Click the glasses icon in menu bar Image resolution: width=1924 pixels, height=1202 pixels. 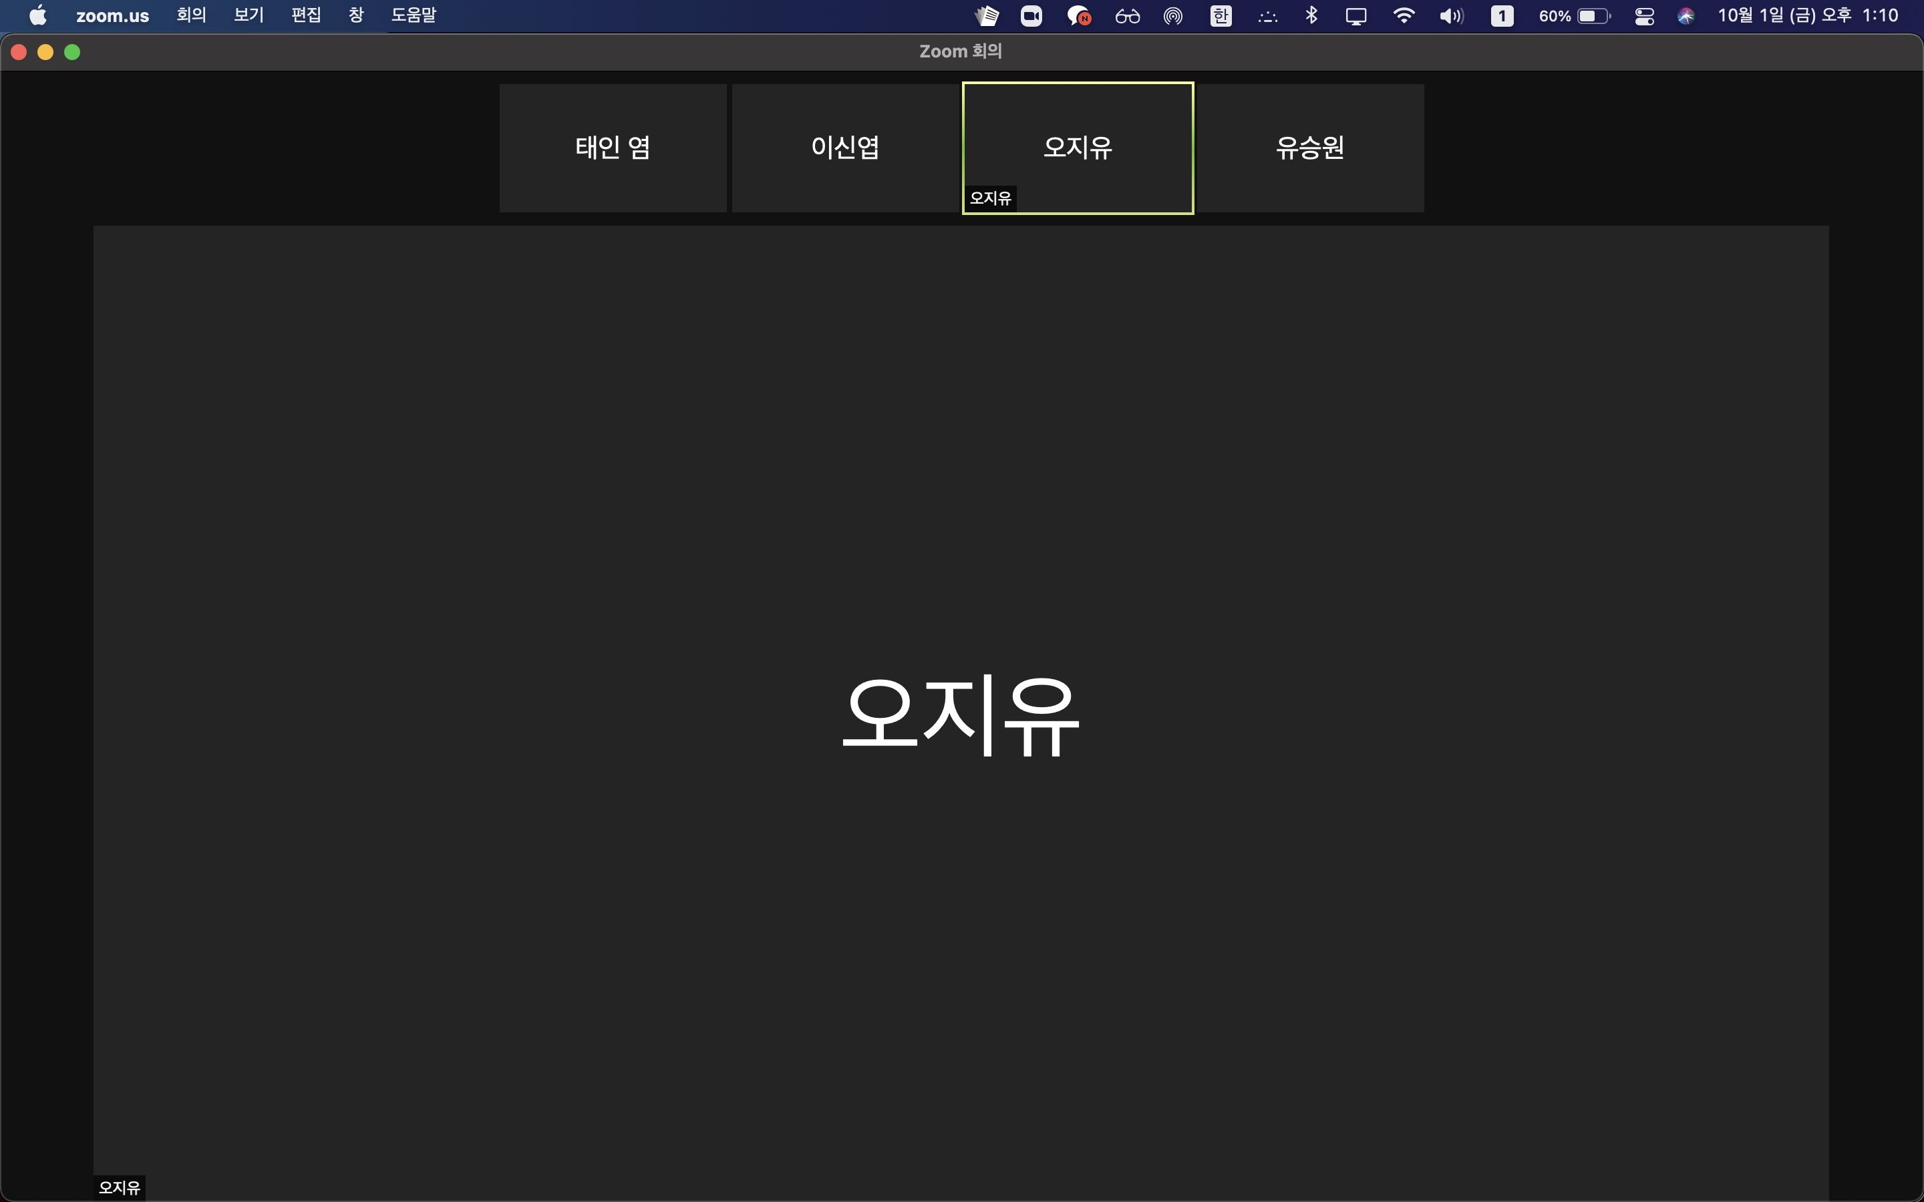pyautogui.click(x=1128, y=16)
